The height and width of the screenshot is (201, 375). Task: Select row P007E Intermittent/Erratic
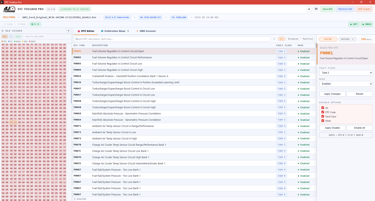[x=194, y=163]
